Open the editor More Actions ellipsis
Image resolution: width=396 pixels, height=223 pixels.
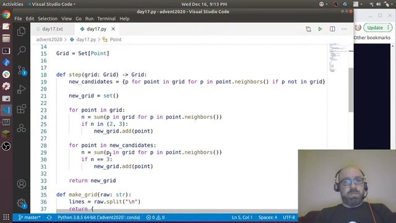[344, 29]
